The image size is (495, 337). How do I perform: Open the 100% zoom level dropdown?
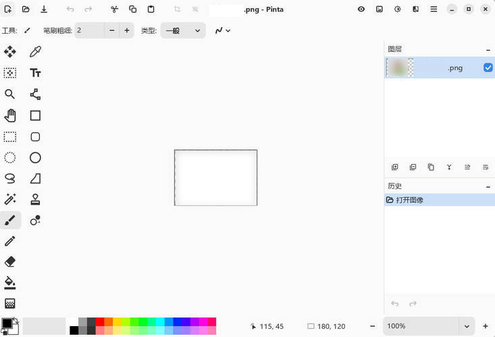pyautogui.click(x=466, y=326)
